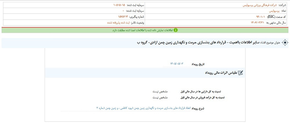Click the label شرح رویداد

click(198, 108)
